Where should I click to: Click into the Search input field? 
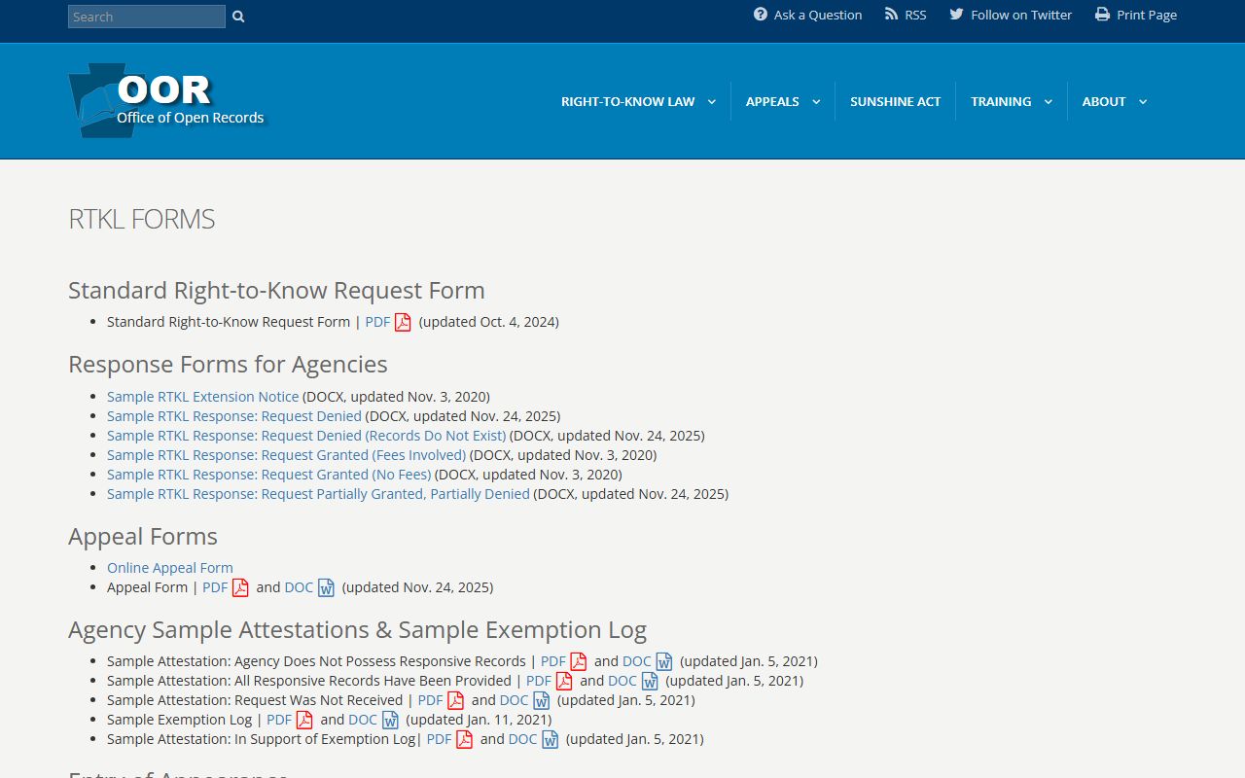click(147, 17)
